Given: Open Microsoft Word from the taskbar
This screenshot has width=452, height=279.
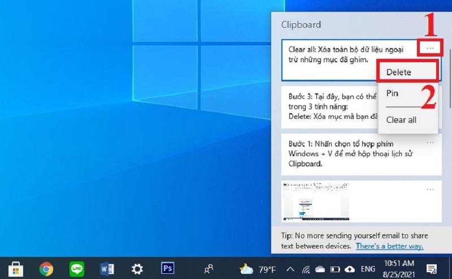Looking at the screenshot, I should click(x=107, y=268).
